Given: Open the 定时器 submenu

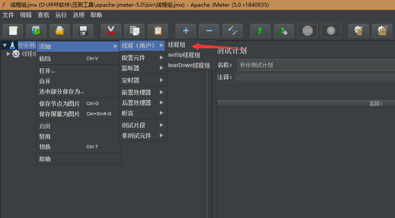Looking at the screenshot, I should (142, 80).
